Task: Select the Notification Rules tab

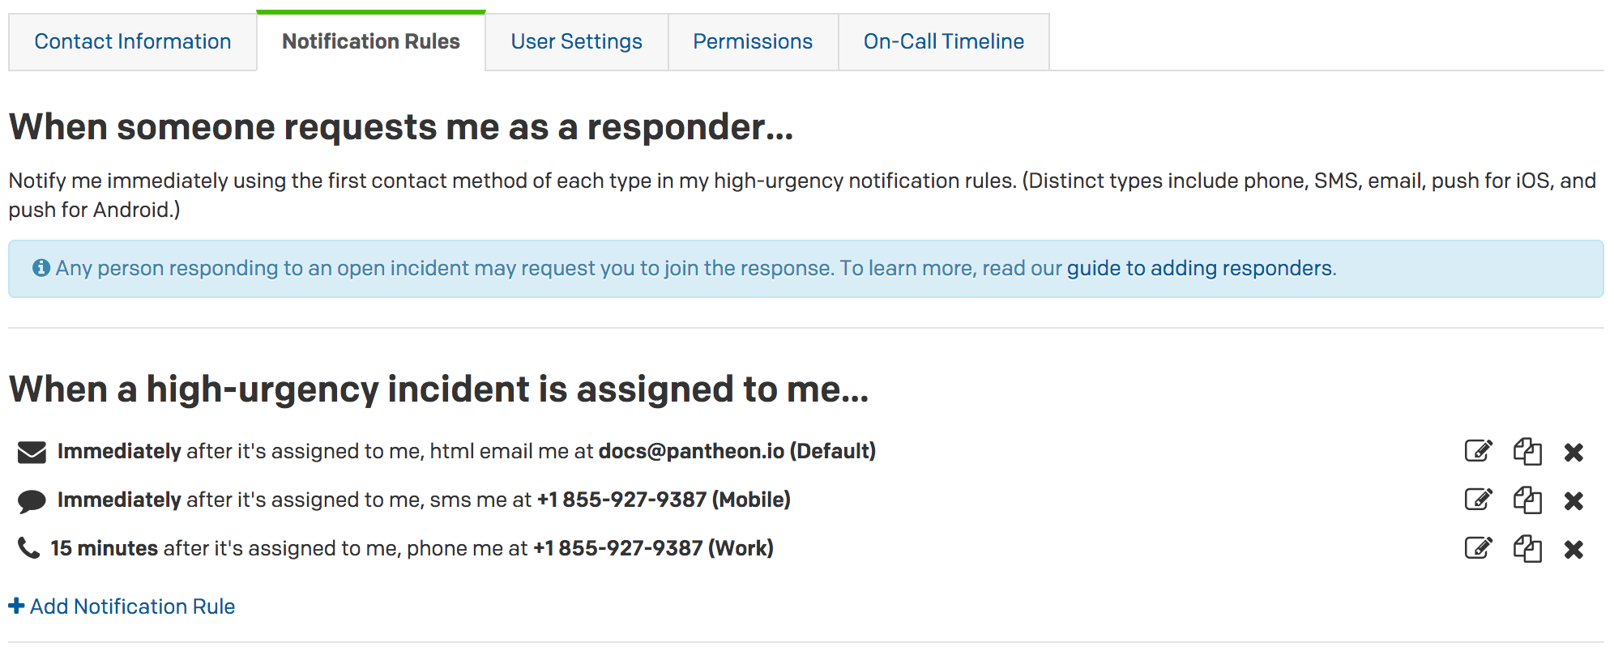Action: coord(369,41)
